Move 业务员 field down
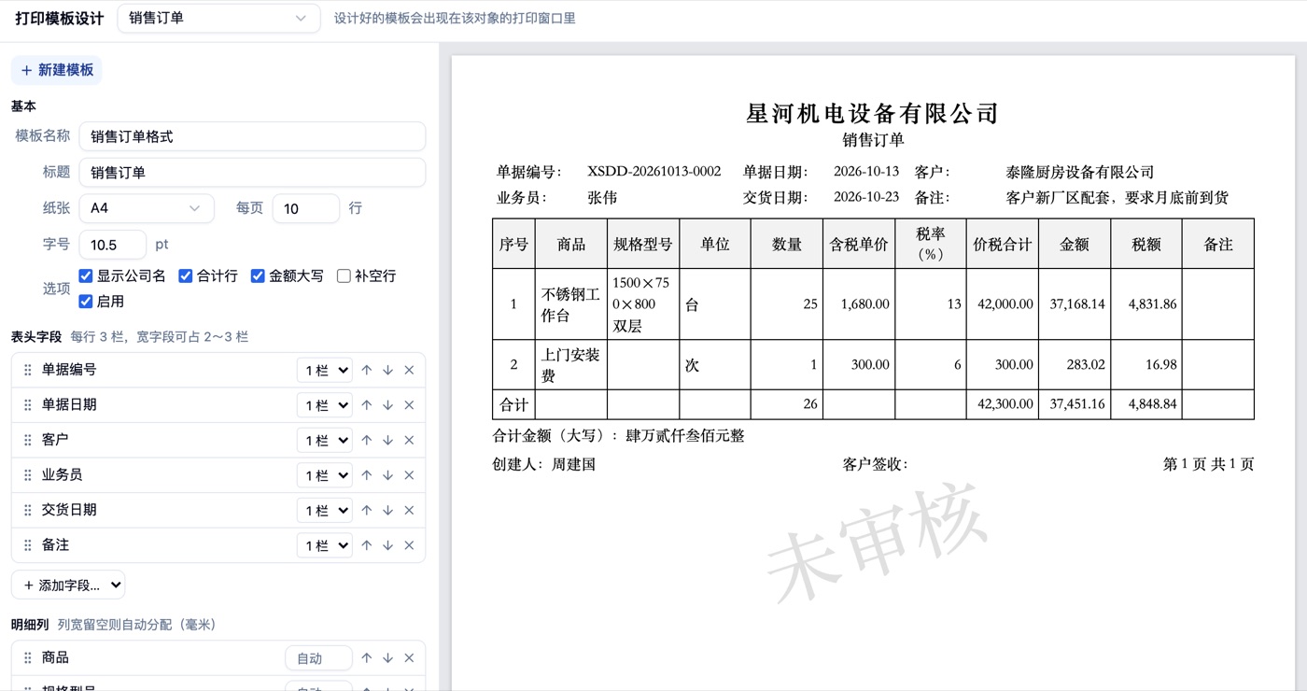The image size is (1307, 691). 387,475
